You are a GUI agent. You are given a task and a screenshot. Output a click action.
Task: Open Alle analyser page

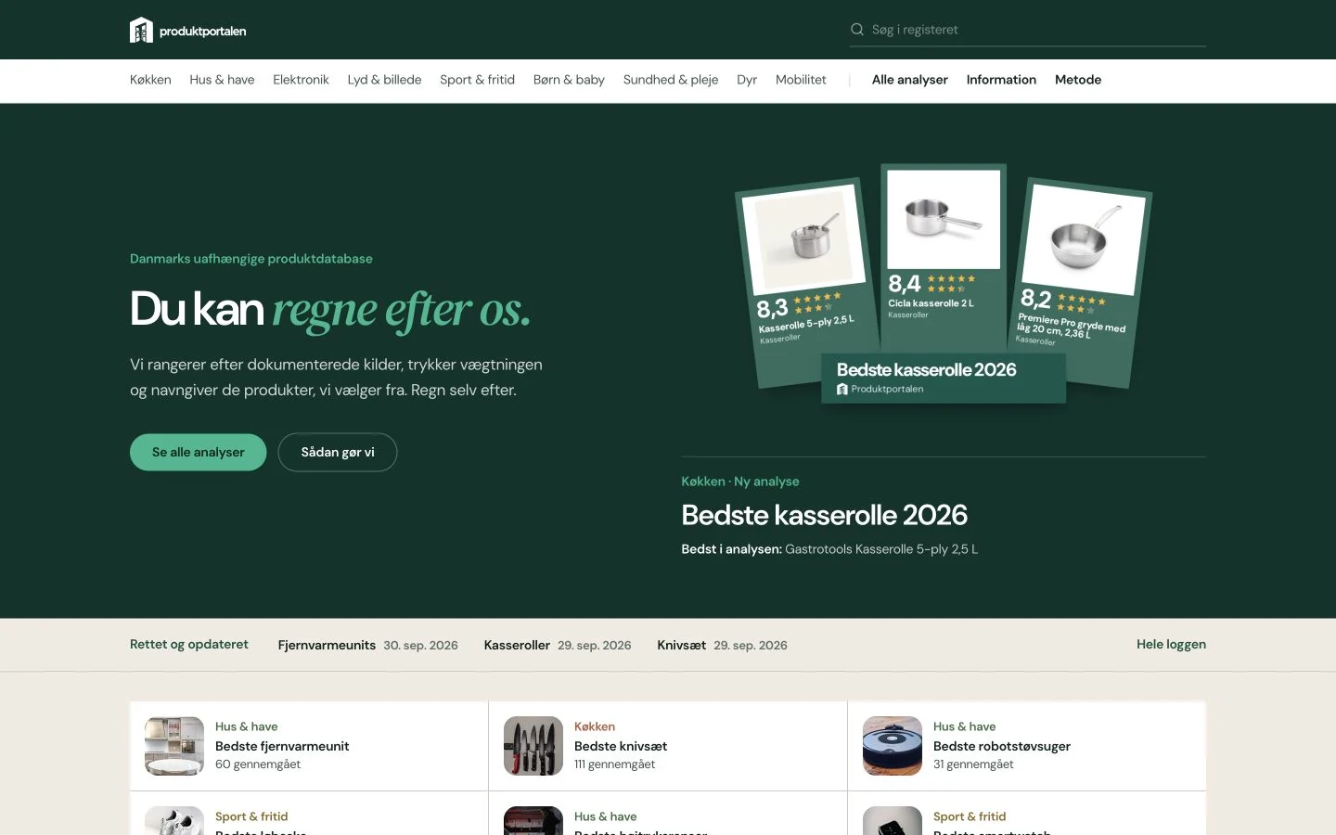(x=910, y=80)
